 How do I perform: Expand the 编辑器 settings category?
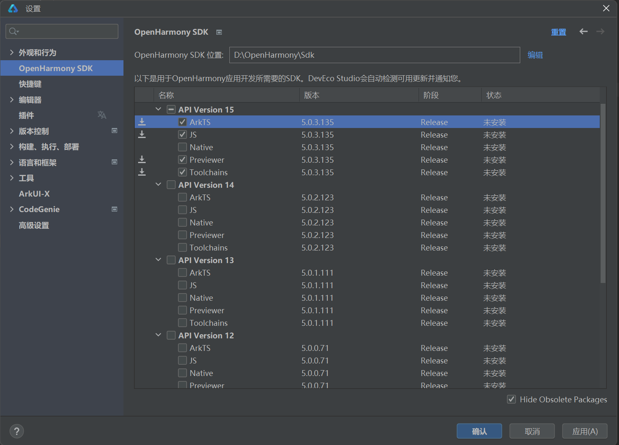tap(12, 100)
